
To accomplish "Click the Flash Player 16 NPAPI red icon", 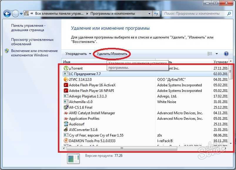I will pyautogui.click(x=66, y=91).
